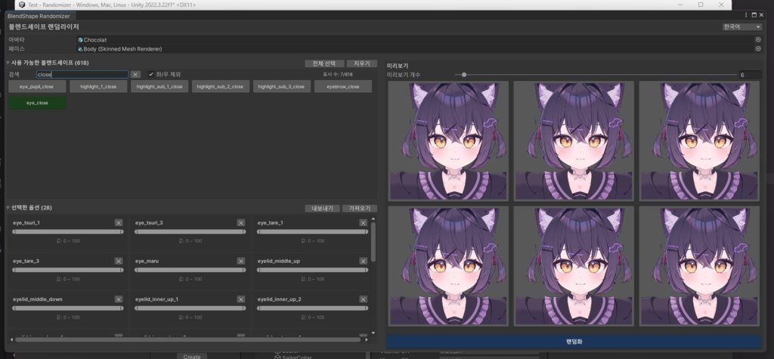Click the eyelid_inner_up_2 value range slider
Image resolution: width=774 pixels, height=359 pixels.
312,308
